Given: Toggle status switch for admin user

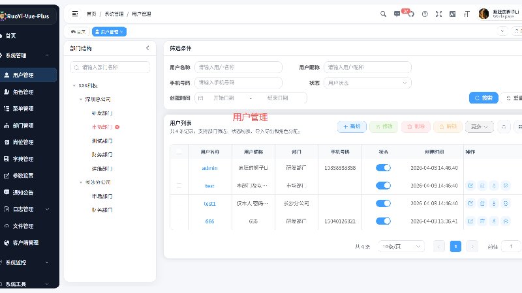Looking at the screenshot, I should coord(383,168).
